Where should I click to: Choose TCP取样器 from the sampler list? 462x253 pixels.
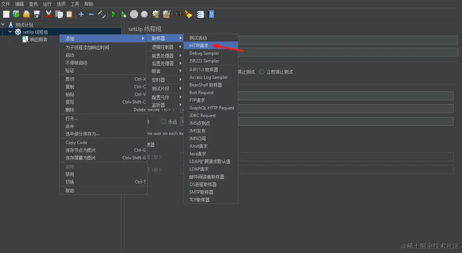click(x=211, y=200)
